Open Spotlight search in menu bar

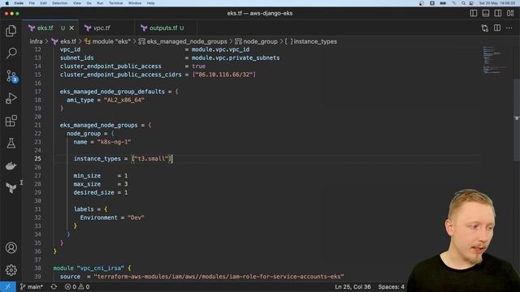click(x=463, y=3)
